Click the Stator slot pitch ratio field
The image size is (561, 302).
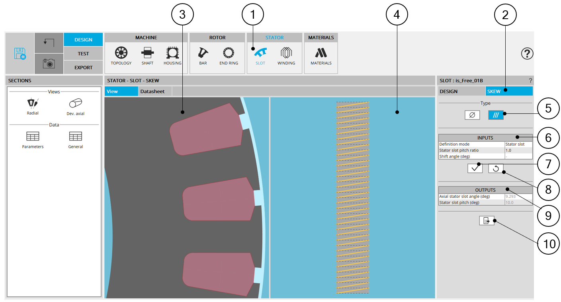pos(518,150)
